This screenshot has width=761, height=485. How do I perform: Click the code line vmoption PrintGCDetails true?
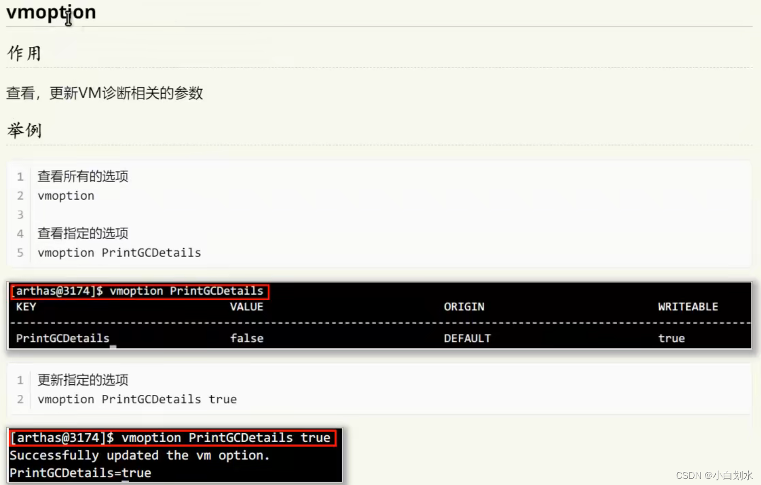[137, 400]
